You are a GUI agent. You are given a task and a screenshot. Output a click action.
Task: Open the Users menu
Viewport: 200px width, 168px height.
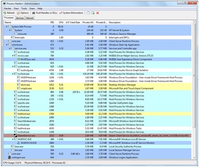[x=32, y=8]
